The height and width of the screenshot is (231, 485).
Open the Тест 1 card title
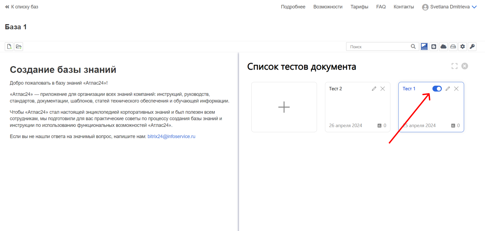(x=409, y=89)
